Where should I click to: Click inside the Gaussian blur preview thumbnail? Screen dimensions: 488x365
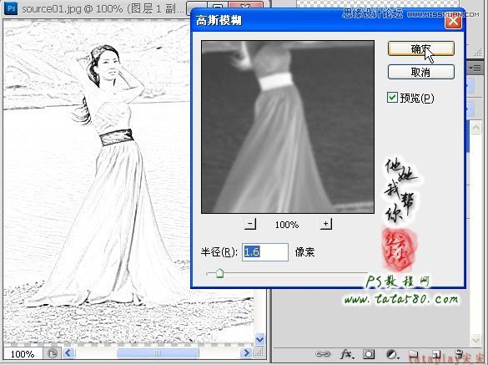pyautogui.click(x=288, y=127)
